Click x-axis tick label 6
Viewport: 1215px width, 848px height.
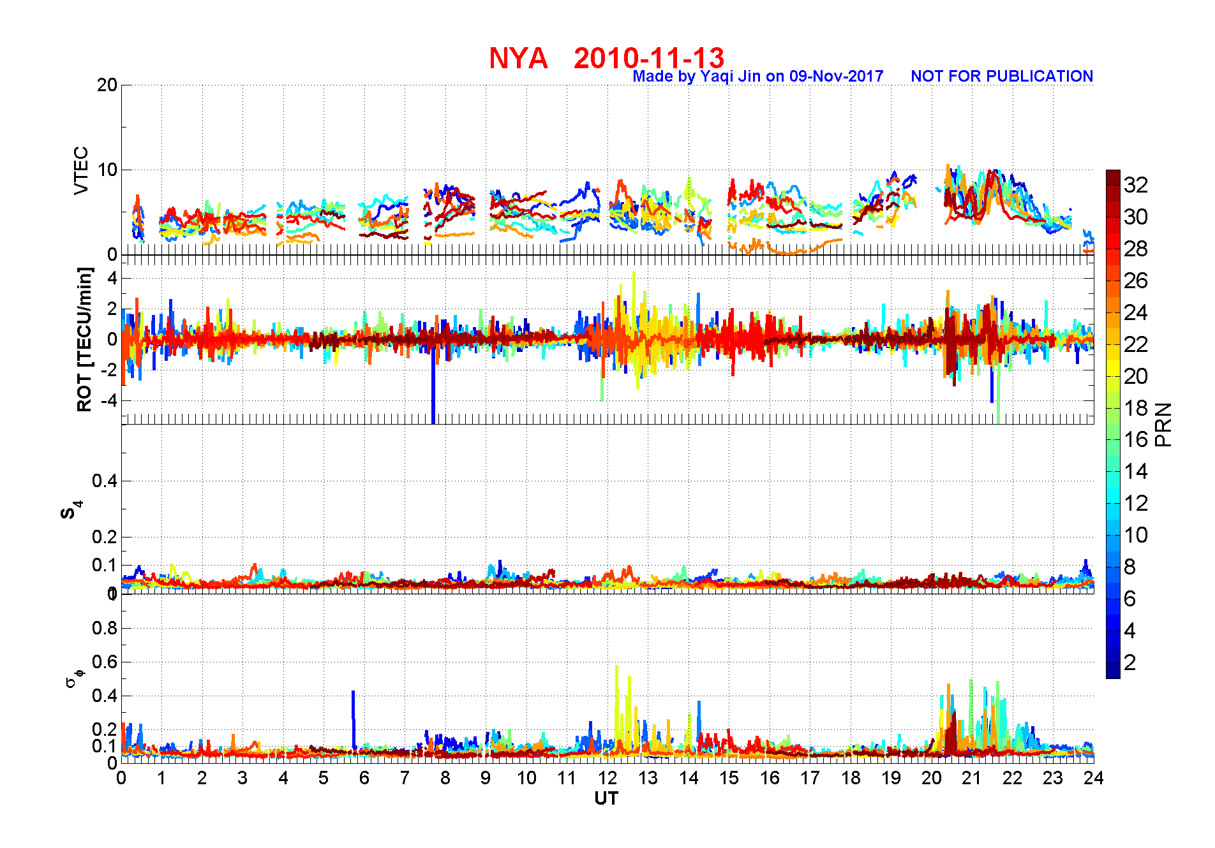click(364, 778)
